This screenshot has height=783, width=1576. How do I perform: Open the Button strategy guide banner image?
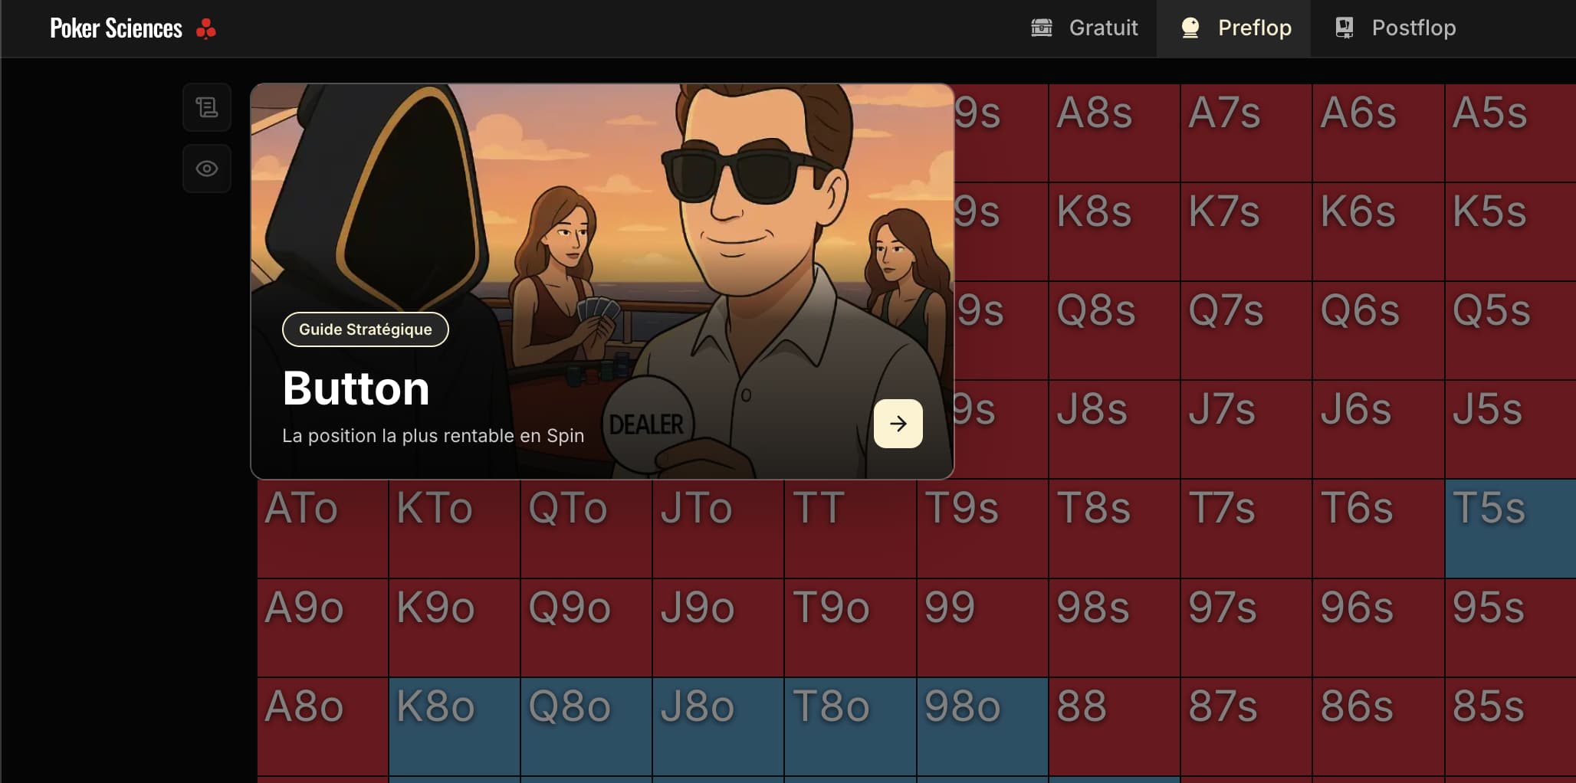(602, 230)
